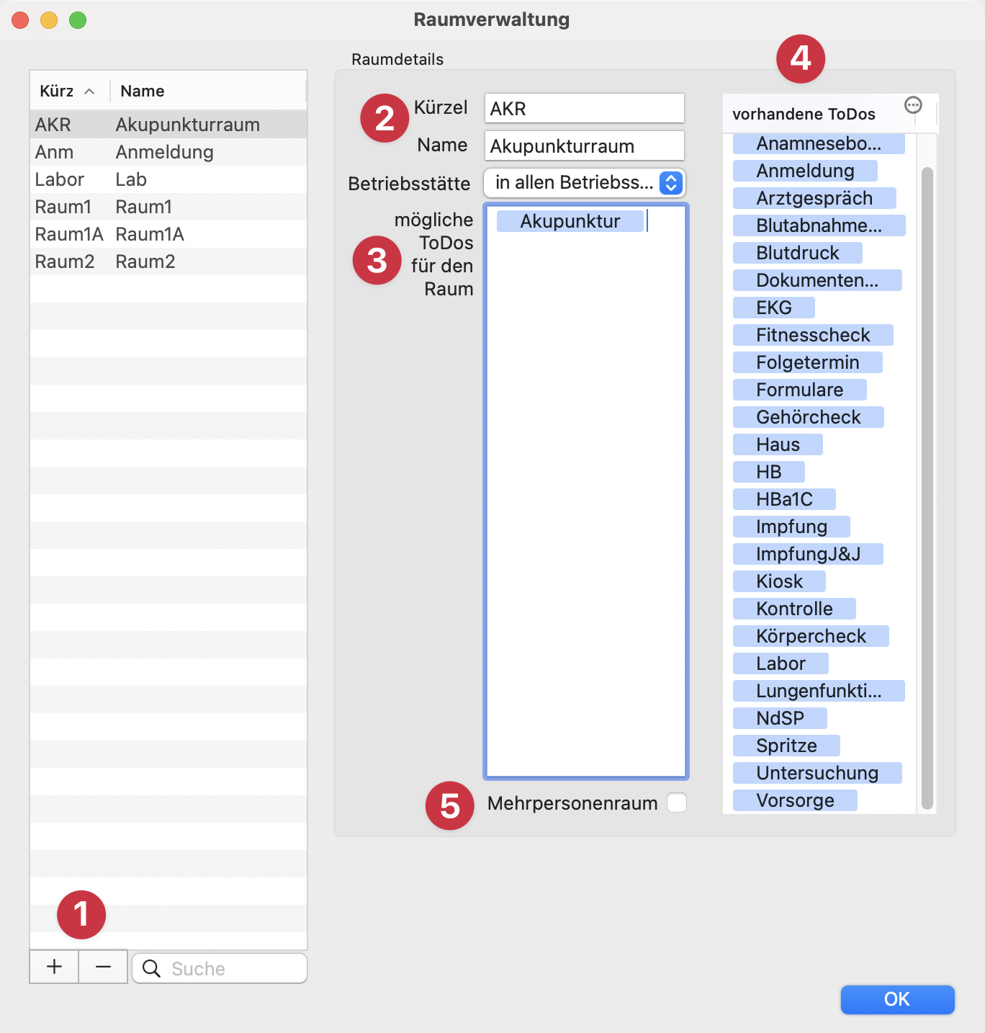Click the Name field containing Akupunkturraum

tap(584, 146)
